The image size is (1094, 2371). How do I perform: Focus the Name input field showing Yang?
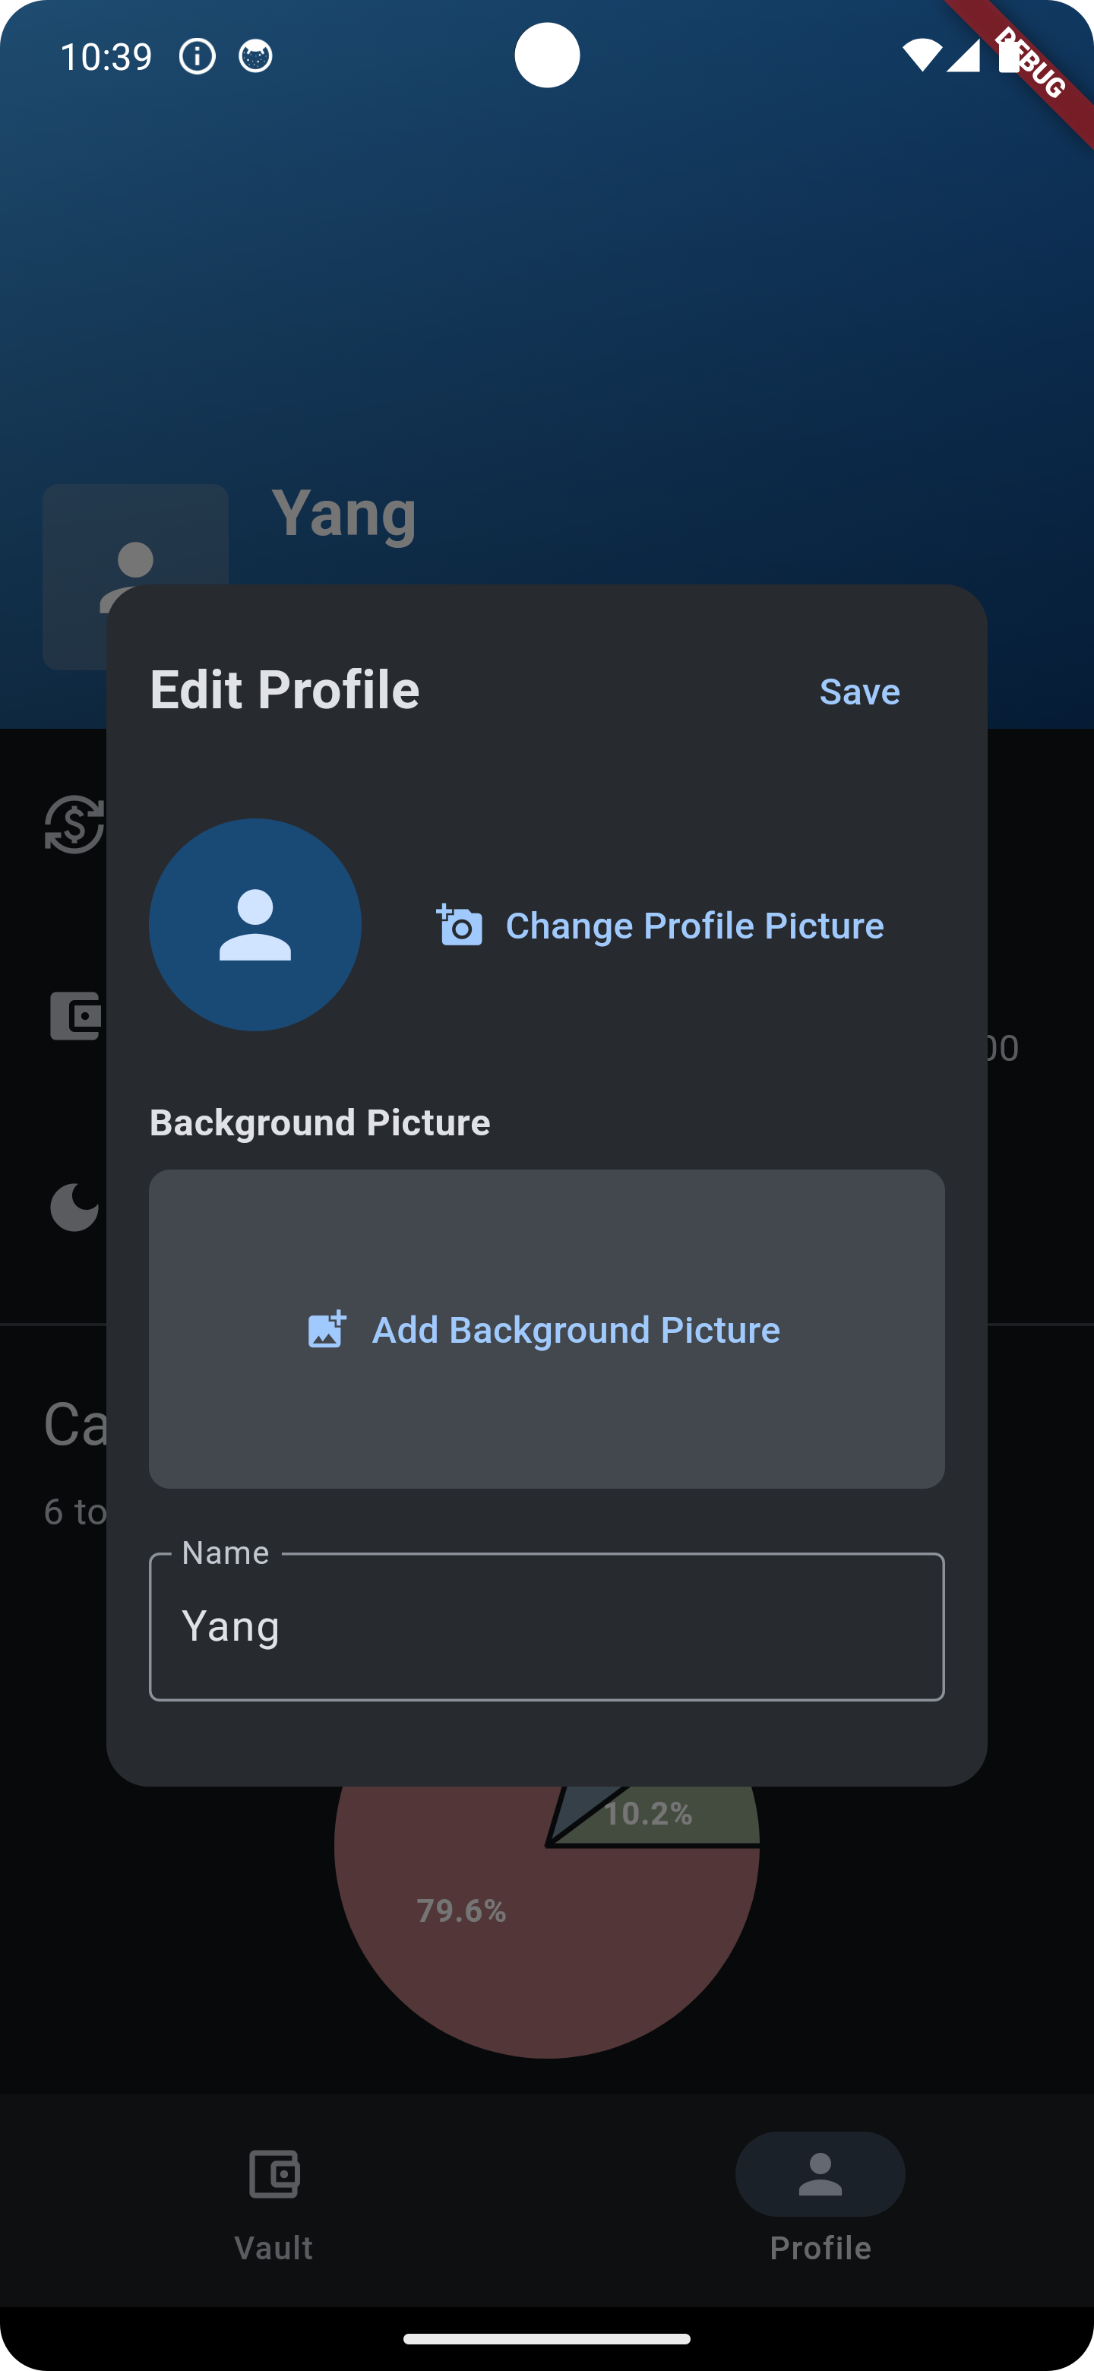click(x=546, y=1626)
